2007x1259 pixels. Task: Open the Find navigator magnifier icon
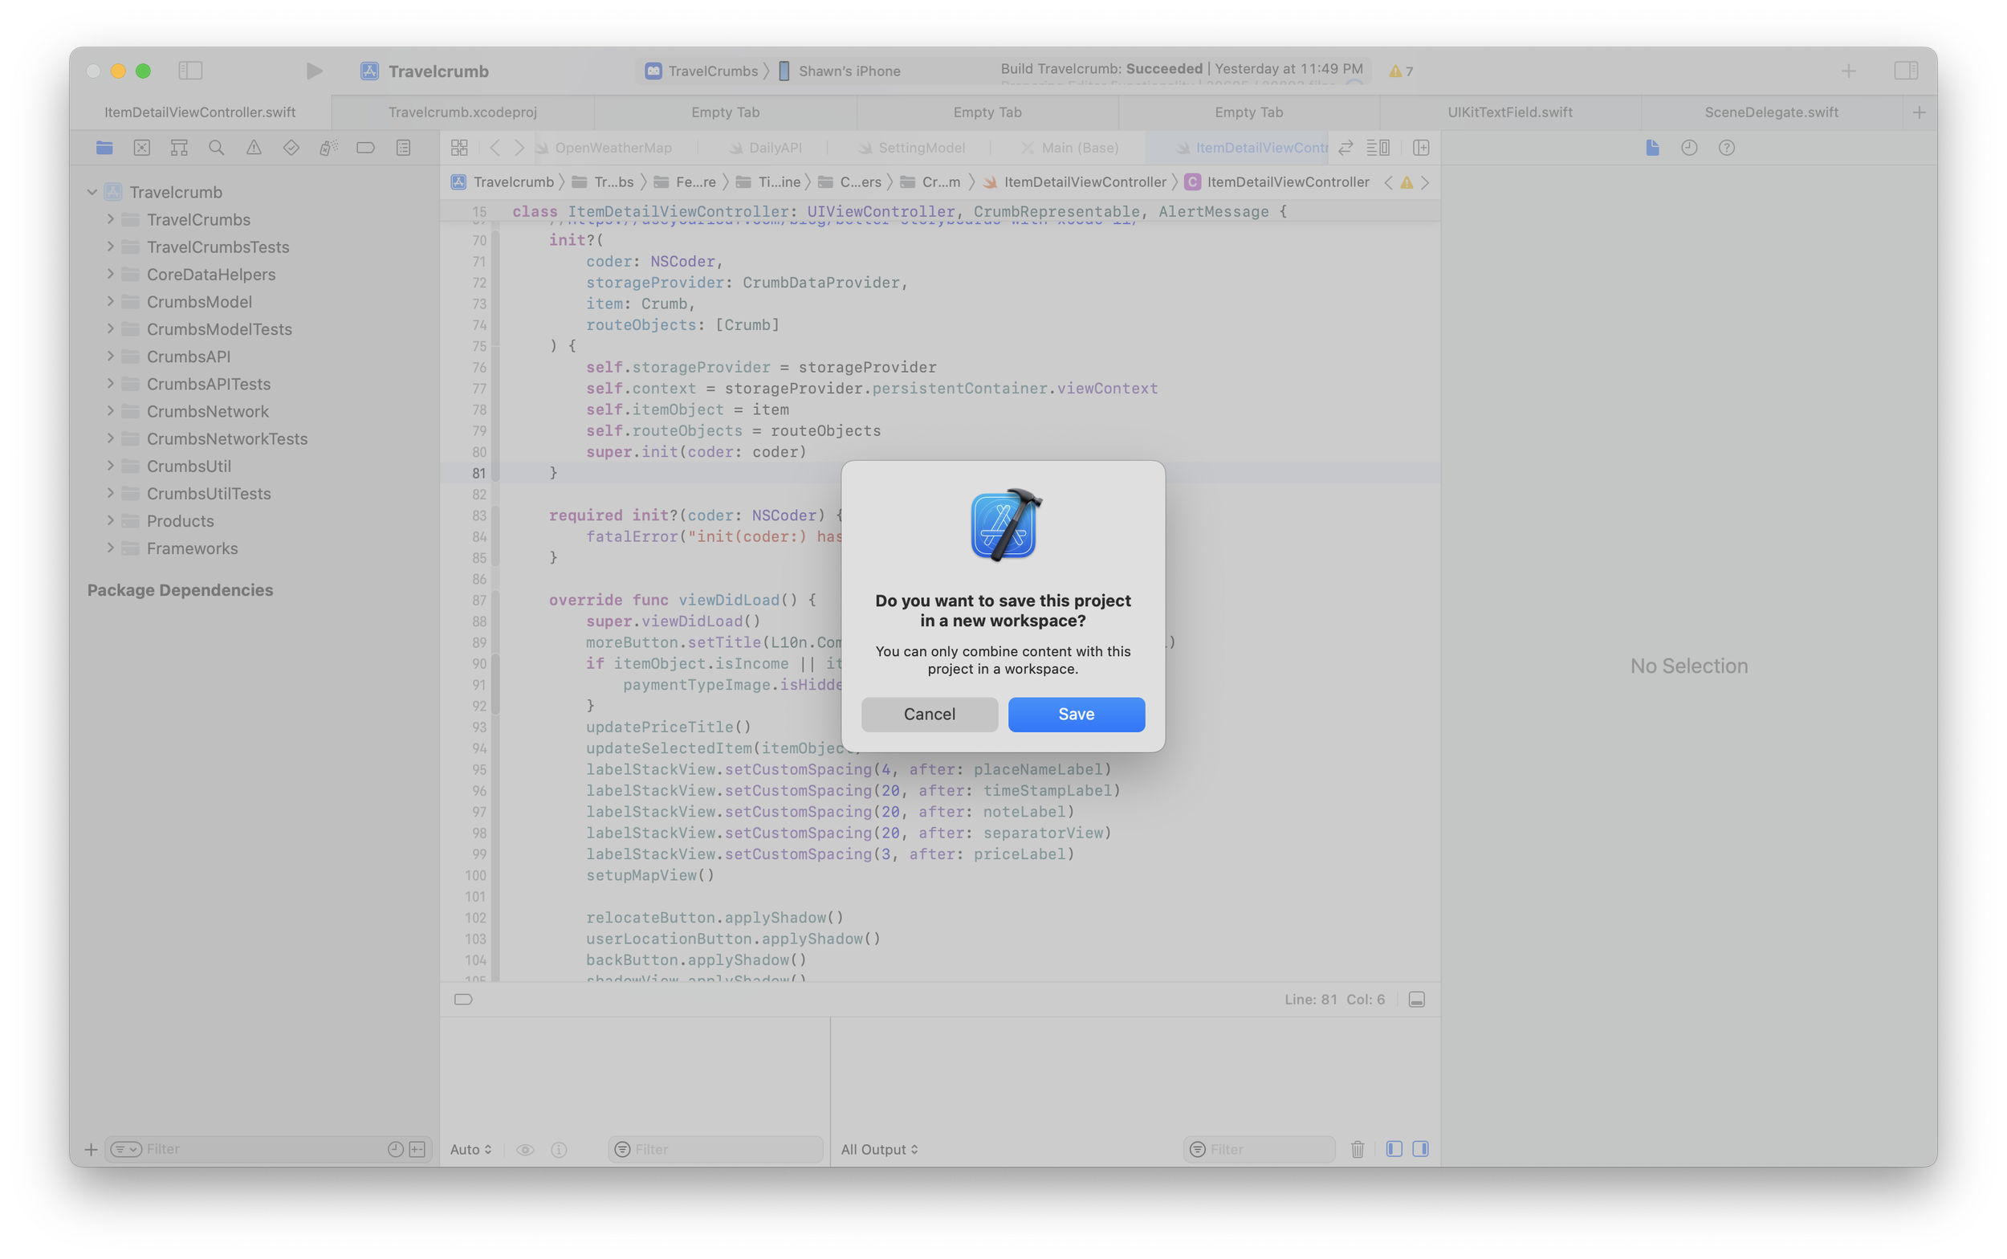pos(217,148)
